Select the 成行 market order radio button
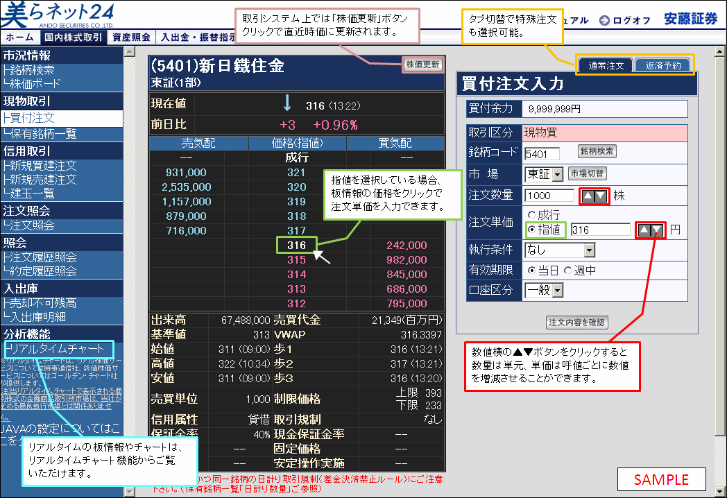This screenshot has height=498, width=727. click(x=533, y=216)
